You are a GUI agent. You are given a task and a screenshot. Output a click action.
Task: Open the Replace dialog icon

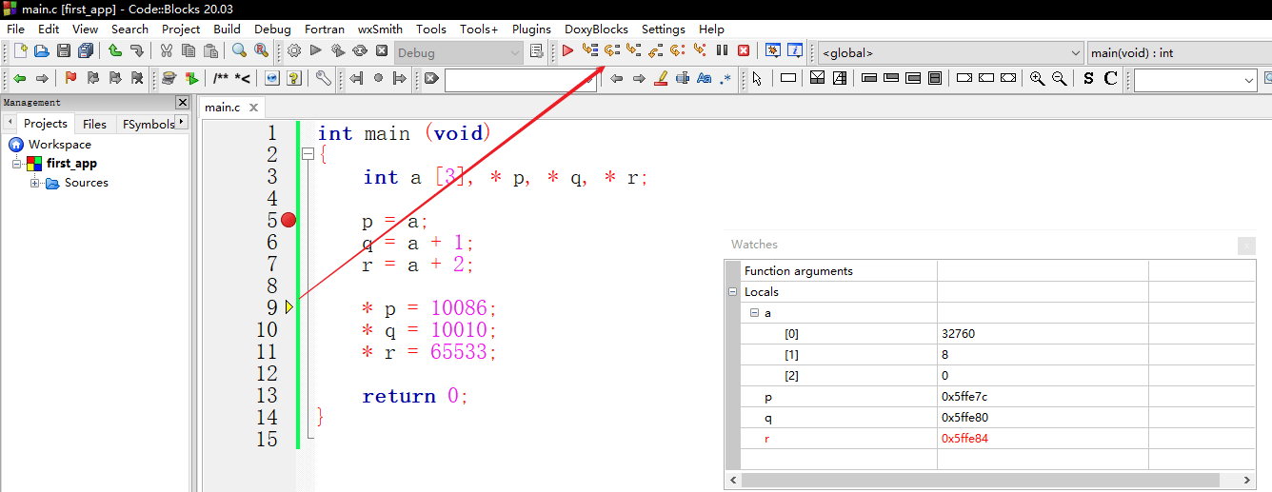261,50
